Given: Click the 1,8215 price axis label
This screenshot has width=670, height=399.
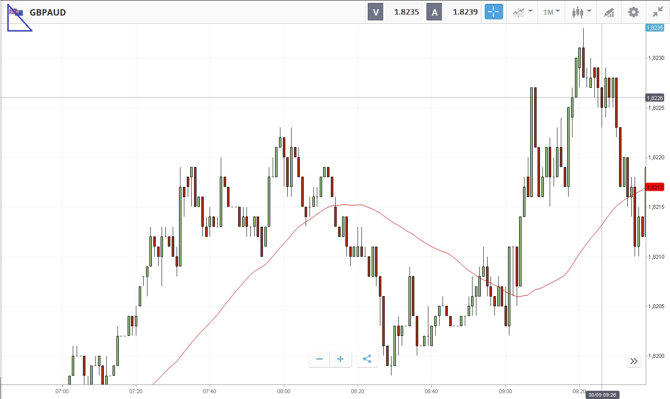Looking at the screenshot, I should 655,207.
